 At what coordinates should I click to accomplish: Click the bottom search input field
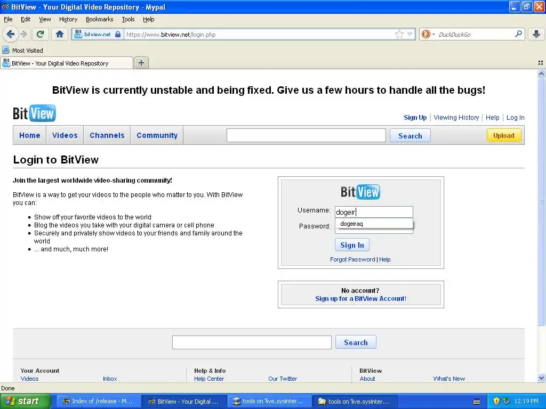(252, 342)
